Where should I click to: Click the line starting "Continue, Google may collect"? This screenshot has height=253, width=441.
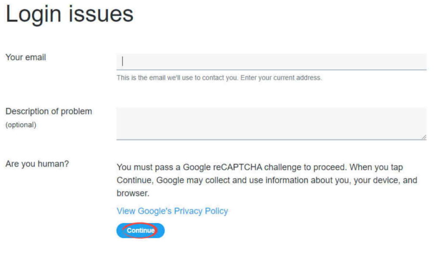click(267, 180)
